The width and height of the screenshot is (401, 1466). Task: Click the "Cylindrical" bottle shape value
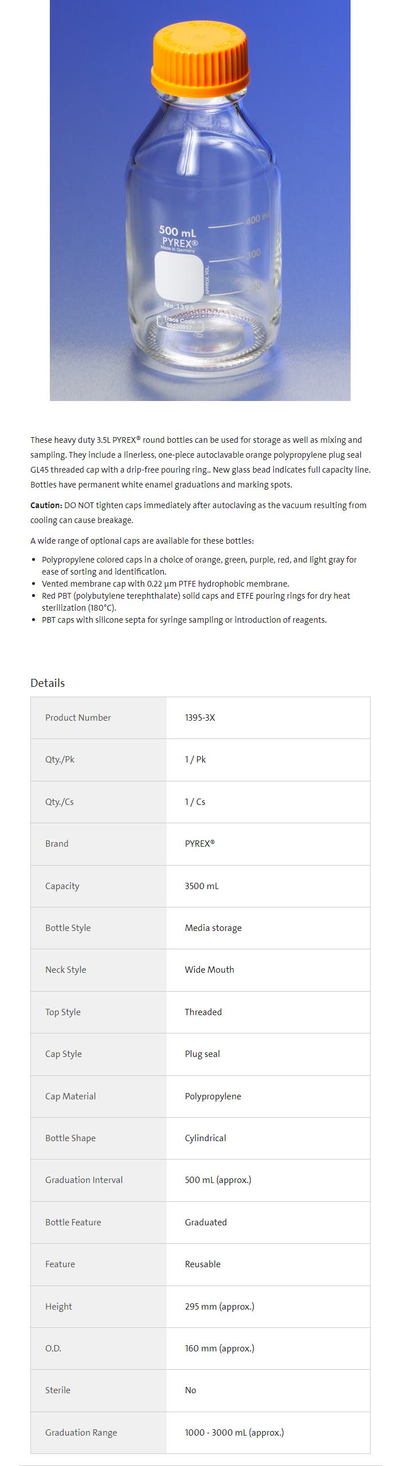tap(205, 1138)
